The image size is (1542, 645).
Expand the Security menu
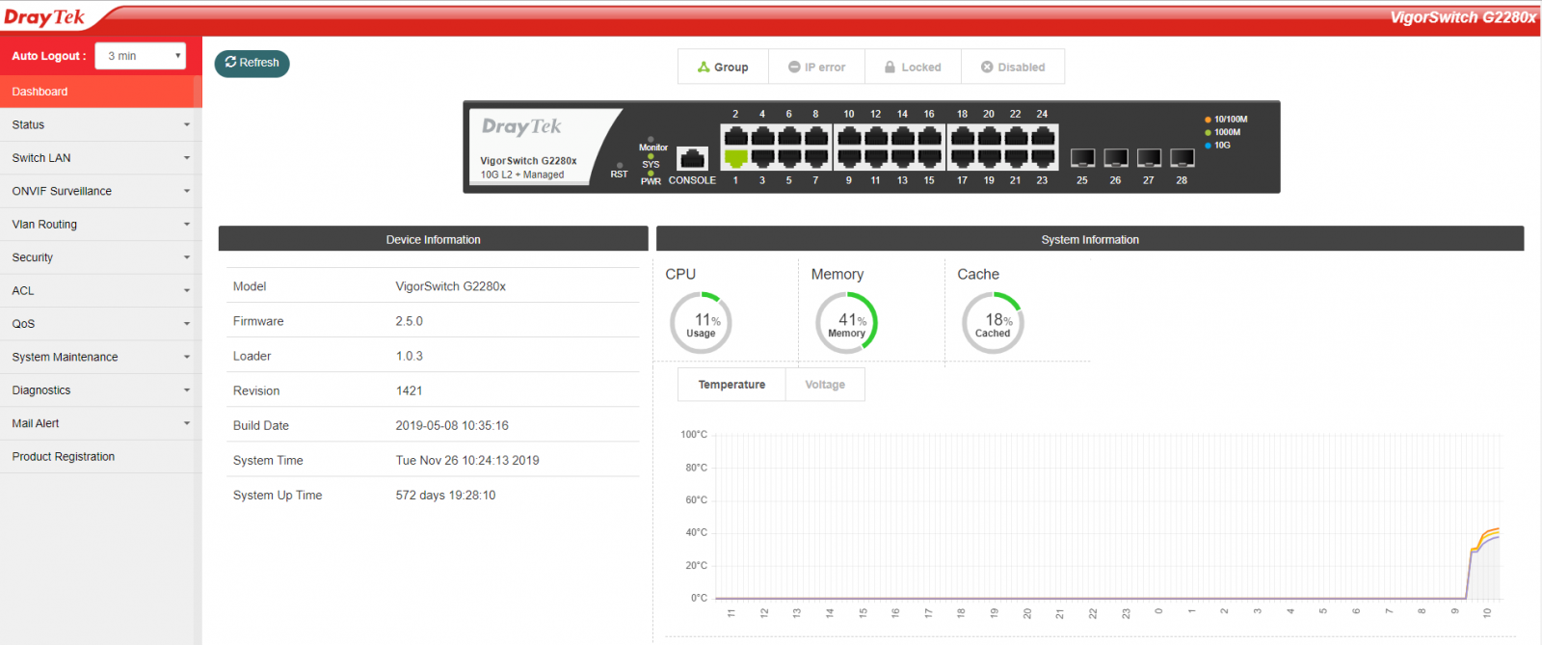pyautogui.click(x=101, y=257)
